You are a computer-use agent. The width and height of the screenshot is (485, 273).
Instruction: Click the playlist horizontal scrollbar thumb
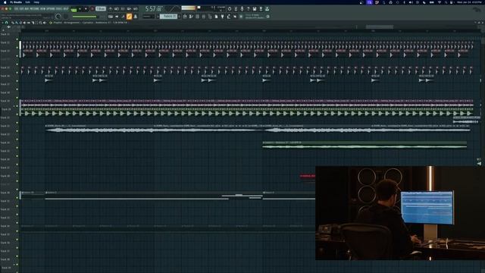pos(380,27)
